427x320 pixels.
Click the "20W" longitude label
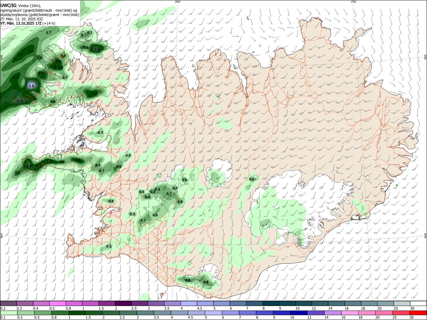[177, 2]
